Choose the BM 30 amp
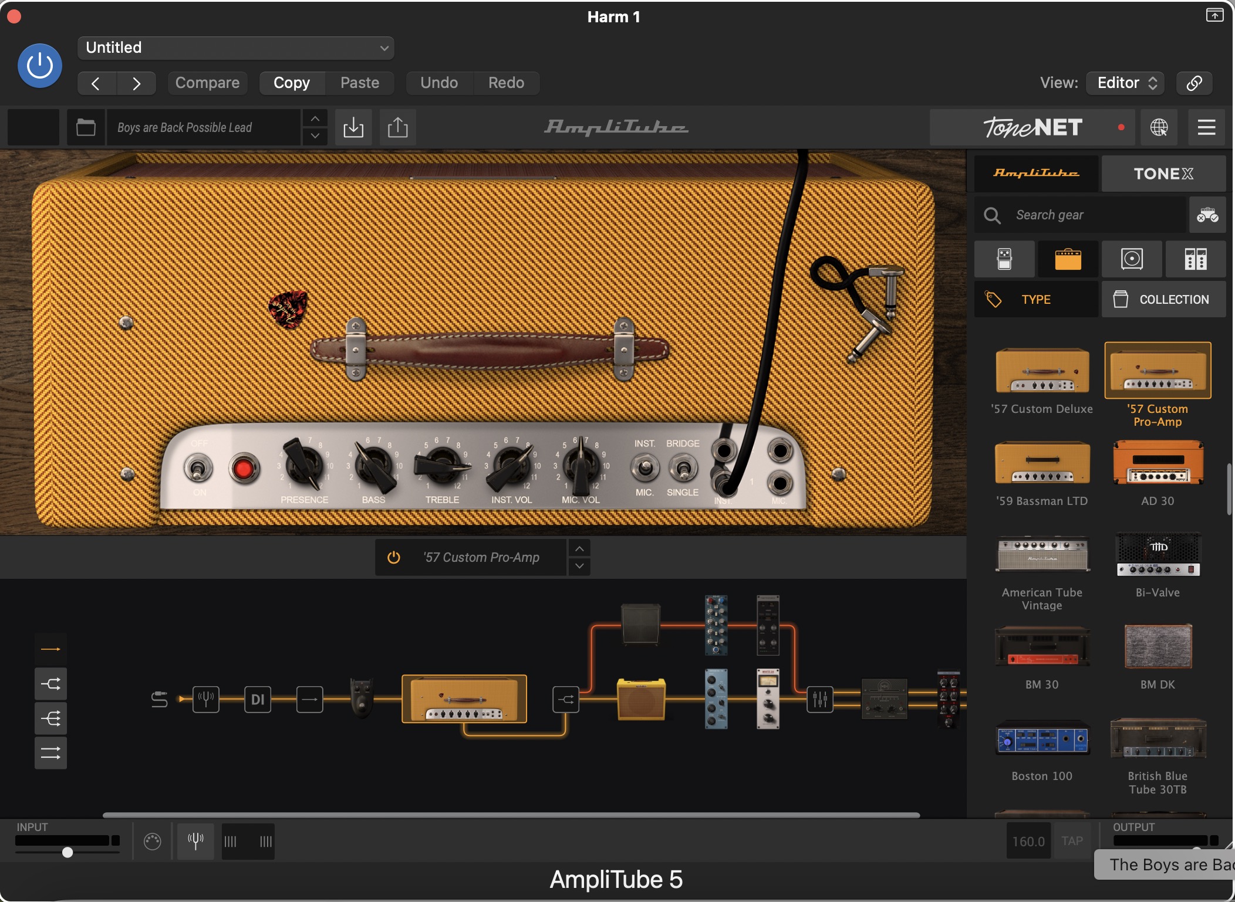This screenshot has height=902, width=1235. point(1042,646)
